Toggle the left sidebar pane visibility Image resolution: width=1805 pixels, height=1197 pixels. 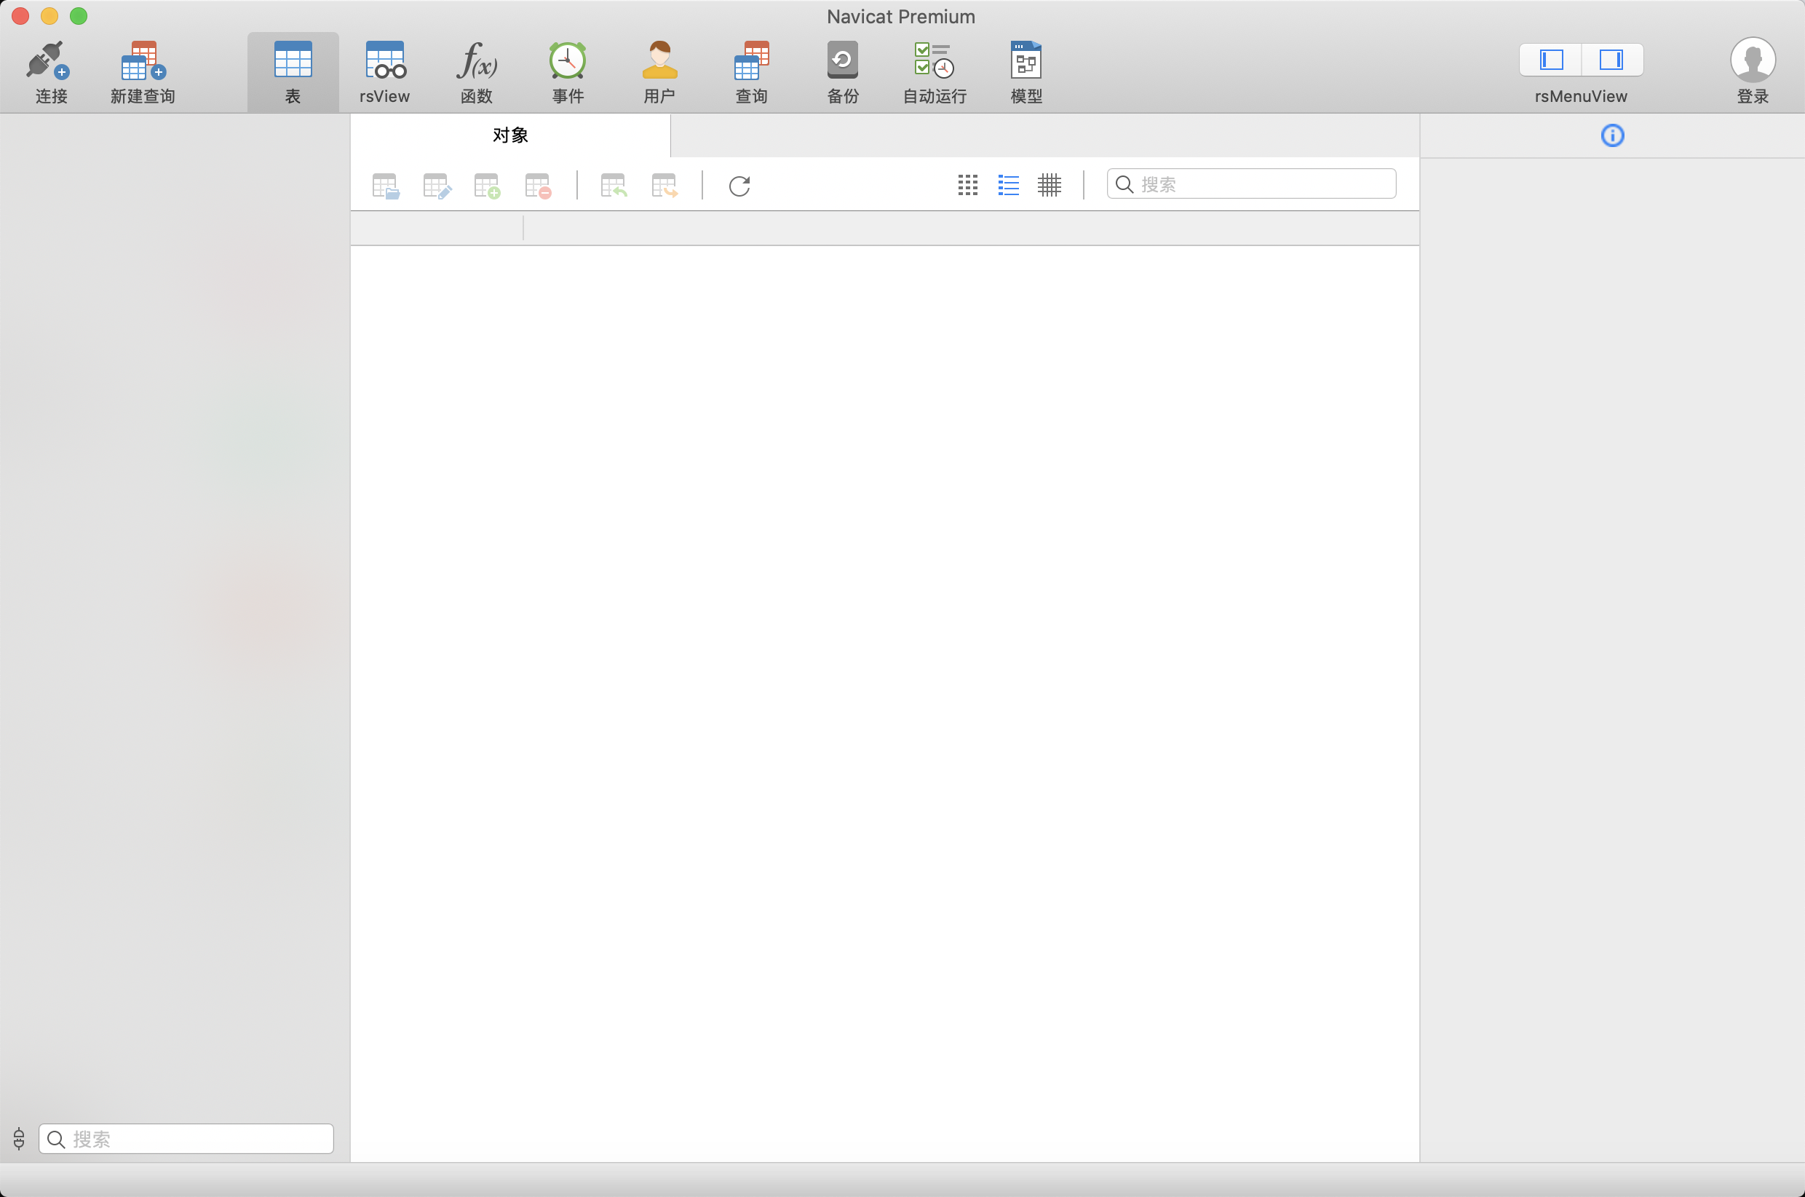point(1551,60)
